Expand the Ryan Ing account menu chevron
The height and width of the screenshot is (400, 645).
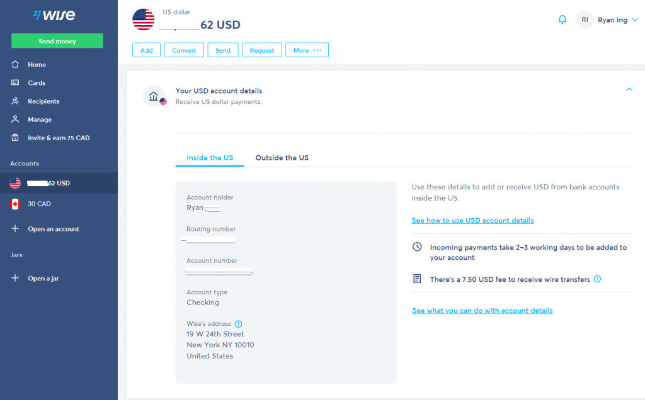635,19
